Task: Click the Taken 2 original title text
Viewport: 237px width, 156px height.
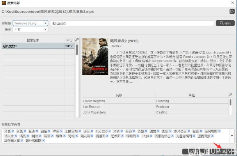Action: tap(116, 46)
